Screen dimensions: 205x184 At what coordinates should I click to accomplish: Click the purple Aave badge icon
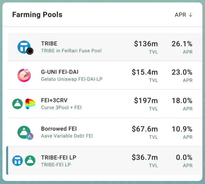[30, 136]
